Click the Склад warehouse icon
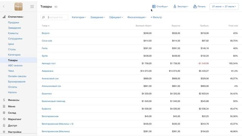 click(x=4, y=113)
